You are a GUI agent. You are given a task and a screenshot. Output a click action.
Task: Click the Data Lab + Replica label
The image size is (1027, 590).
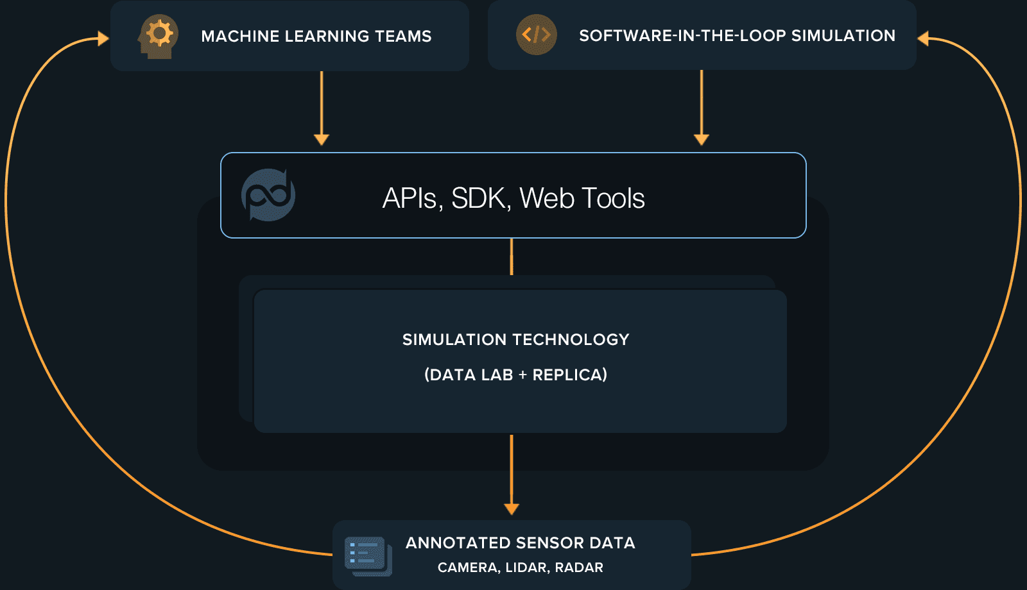point(515,375)
